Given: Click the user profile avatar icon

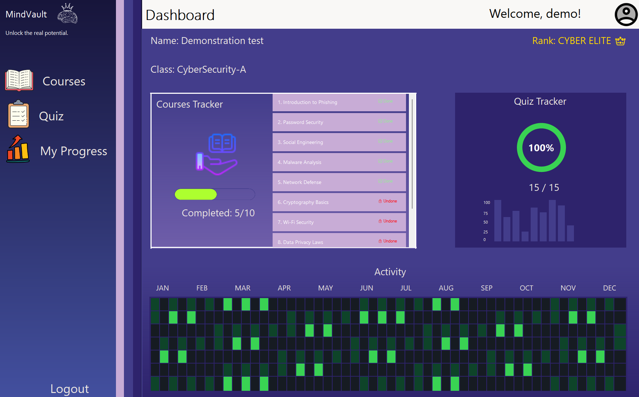Looking at the screenshot, I should tap(626, 15).
